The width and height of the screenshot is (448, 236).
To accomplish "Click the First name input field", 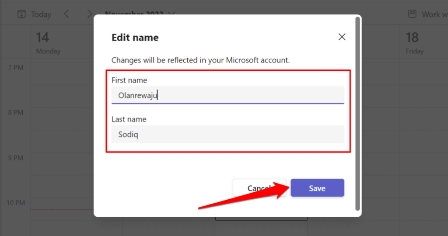I will coord(227,95).
